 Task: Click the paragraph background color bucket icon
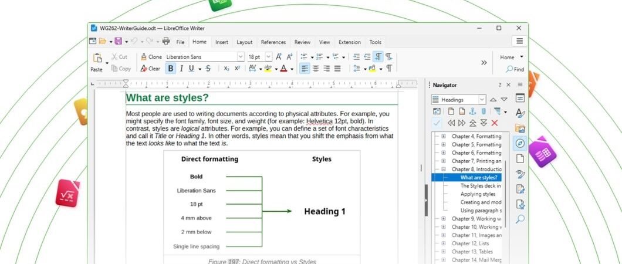[x=372, y=69]
